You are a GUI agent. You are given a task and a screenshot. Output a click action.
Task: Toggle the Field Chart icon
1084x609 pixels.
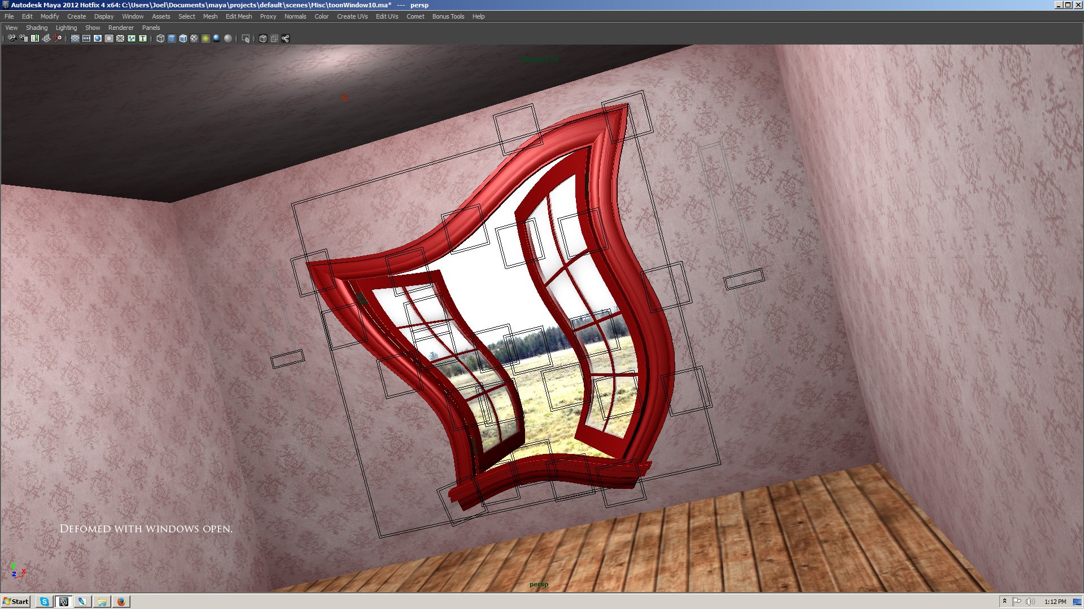pos(120,38)
